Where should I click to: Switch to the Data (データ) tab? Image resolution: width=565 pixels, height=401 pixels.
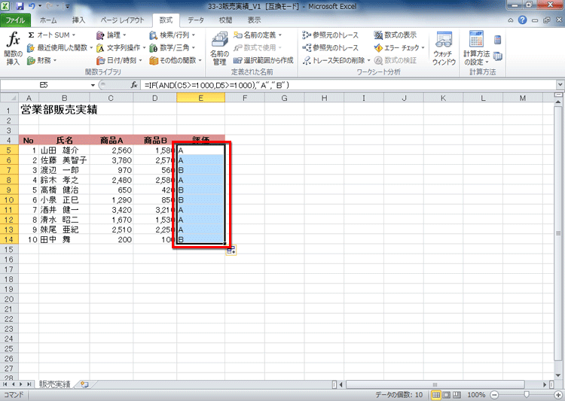[196, 20]
